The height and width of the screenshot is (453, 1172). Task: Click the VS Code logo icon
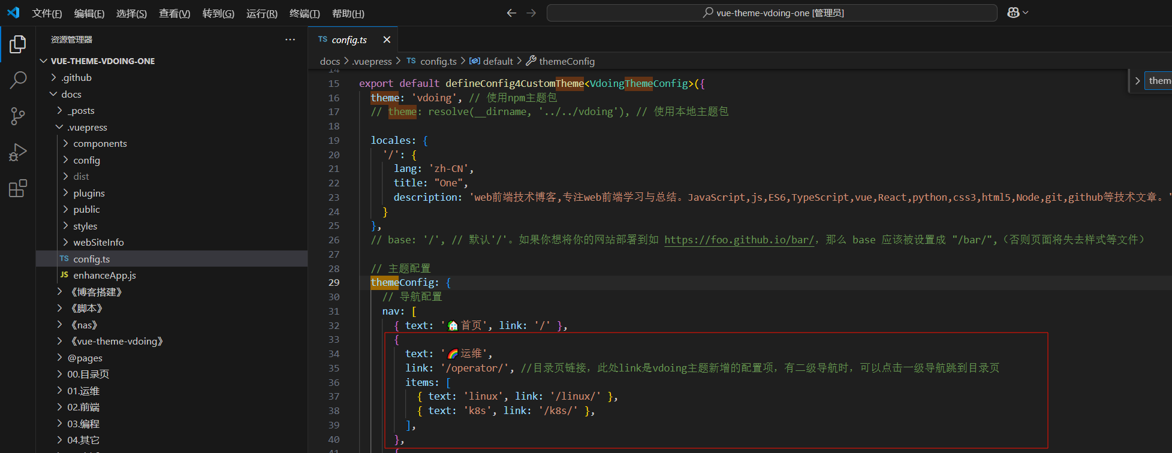[x=13, y=13]
